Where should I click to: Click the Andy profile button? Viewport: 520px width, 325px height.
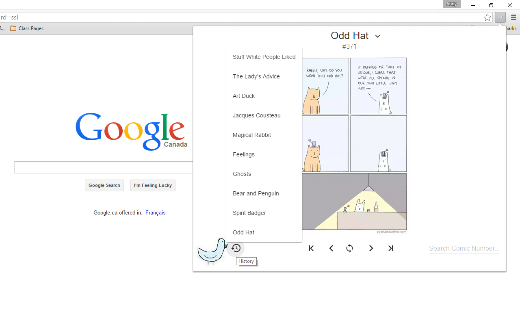tap(451, 4)
